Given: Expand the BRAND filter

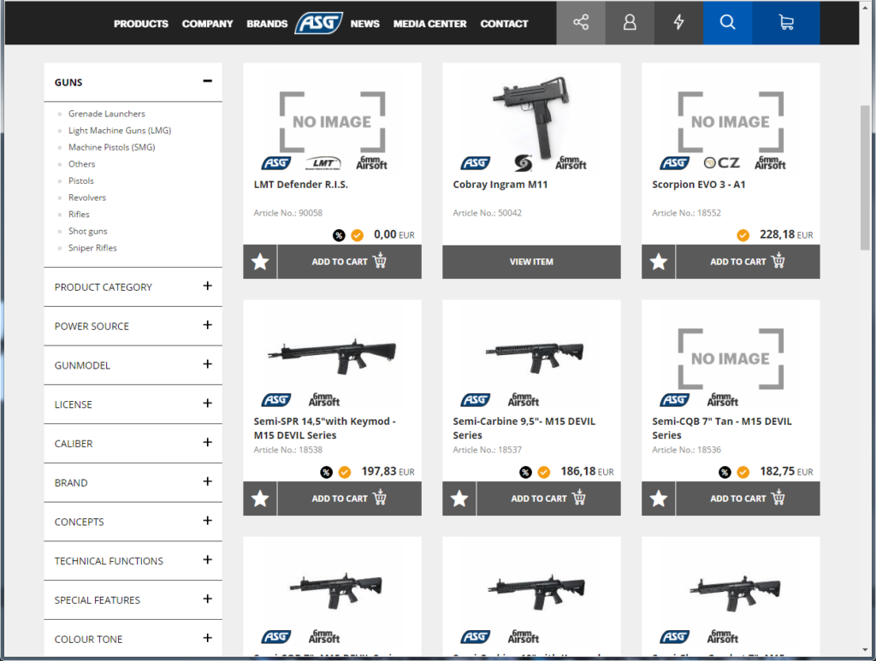Looking at the screenshot, I should [x=207, y=481].
